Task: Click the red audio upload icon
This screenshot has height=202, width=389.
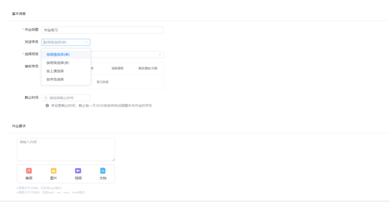Action: (29, 171)
